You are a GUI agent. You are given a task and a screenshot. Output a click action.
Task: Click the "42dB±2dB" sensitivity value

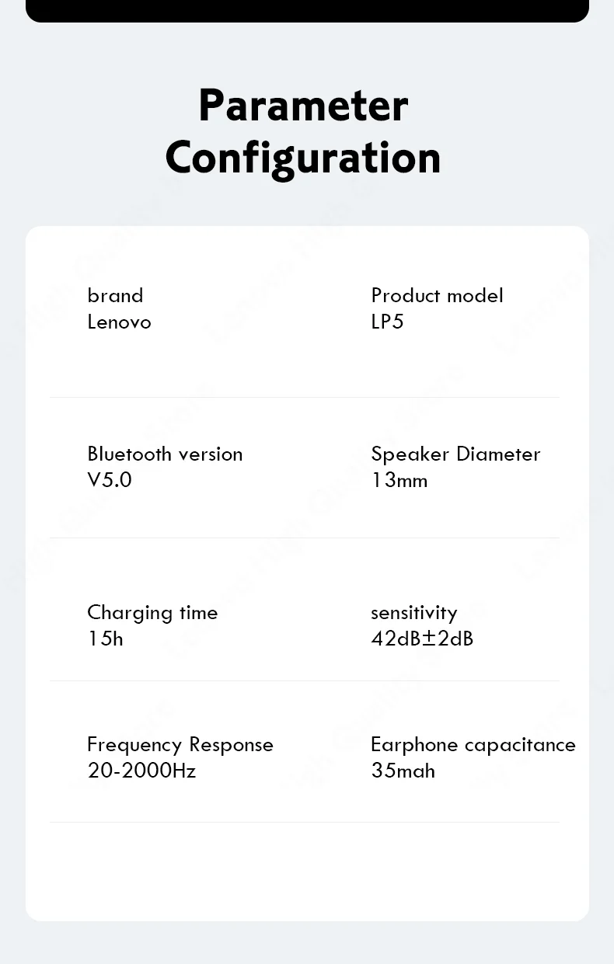(x=422, y=639)
